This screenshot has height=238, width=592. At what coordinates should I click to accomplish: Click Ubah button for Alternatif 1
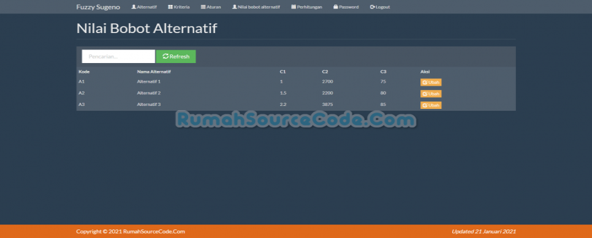coord(431,82)
